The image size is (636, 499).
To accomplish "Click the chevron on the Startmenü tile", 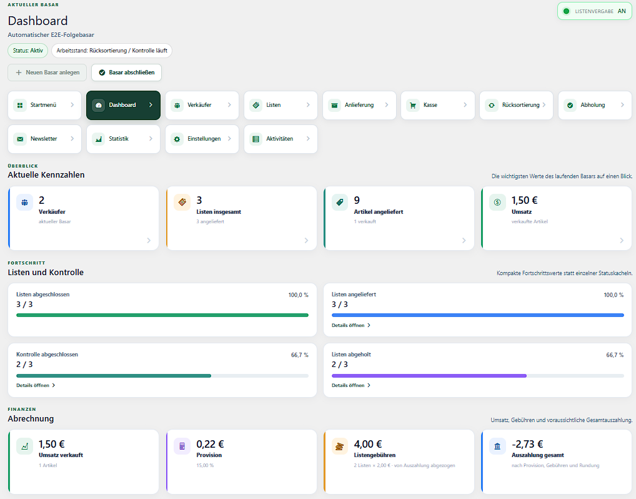I will [72, 105].
